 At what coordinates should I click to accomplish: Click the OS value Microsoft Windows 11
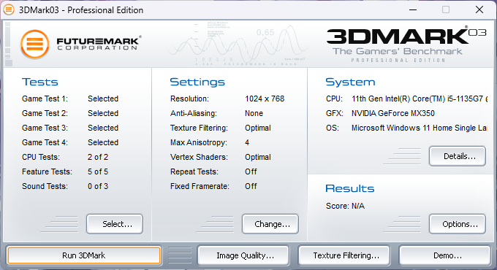[x=419, y=128]
